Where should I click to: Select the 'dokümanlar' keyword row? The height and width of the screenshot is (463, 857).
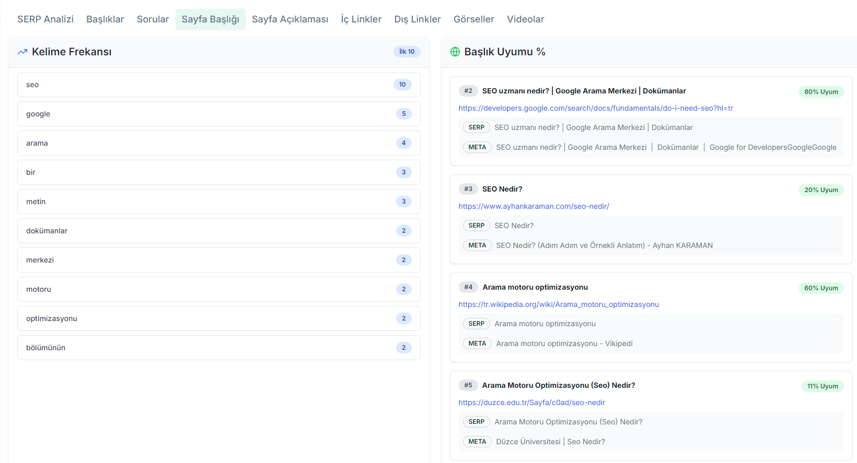(x=219, y=231)
